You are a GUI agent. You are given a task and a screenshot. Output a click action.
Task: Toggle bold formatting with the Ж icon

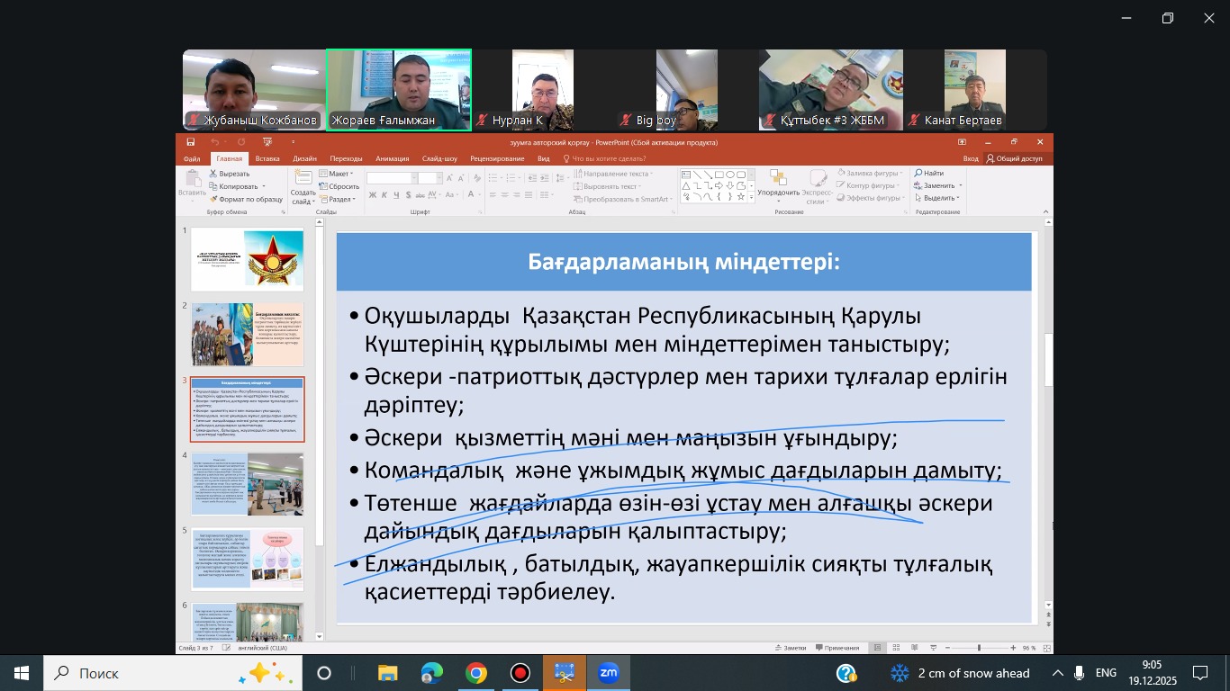click(x=372, y=194)
